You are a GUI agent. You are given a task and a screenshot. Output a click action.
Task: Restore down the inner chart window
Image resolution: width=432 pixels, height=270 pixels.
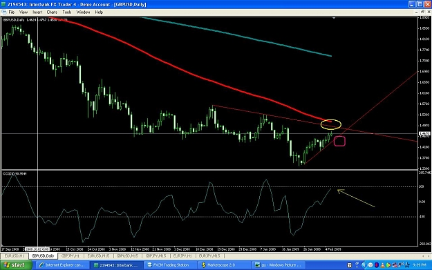tap(422, 12)
